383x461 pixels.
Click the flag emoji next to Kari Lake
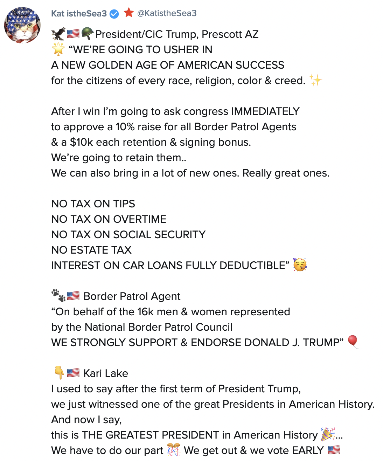click(73, 373)
